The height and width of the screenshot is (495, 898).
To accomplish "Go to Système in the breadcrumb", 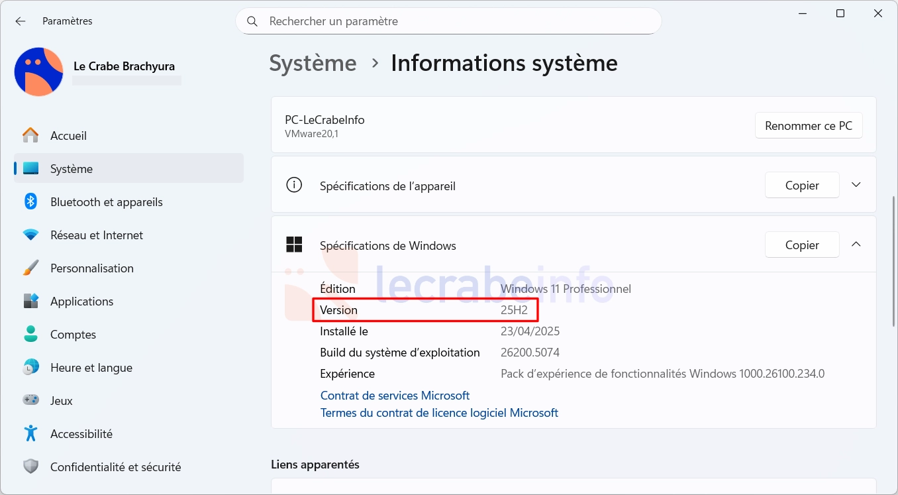I will tap(313, 63).
